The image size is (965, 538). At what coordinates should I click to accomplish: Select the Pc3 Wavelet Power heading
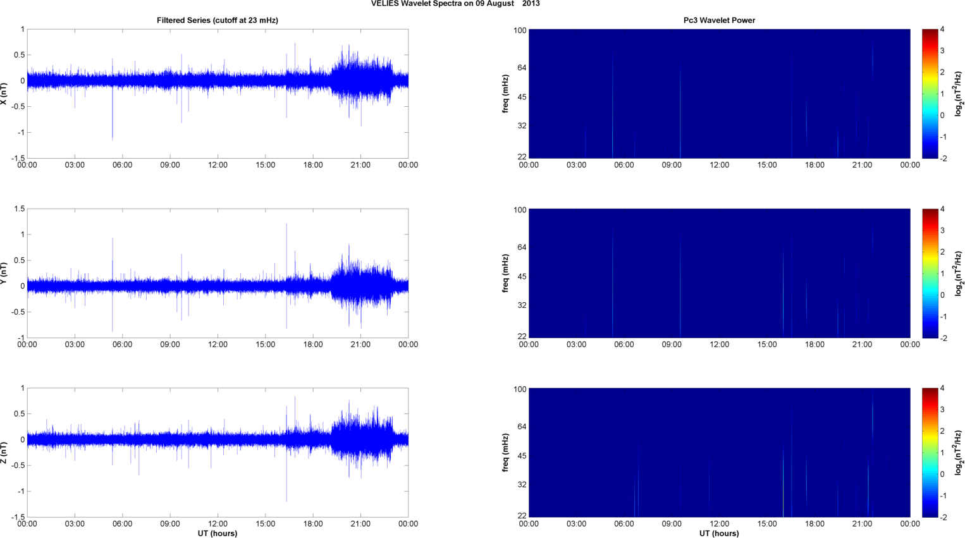pos(719,20)
